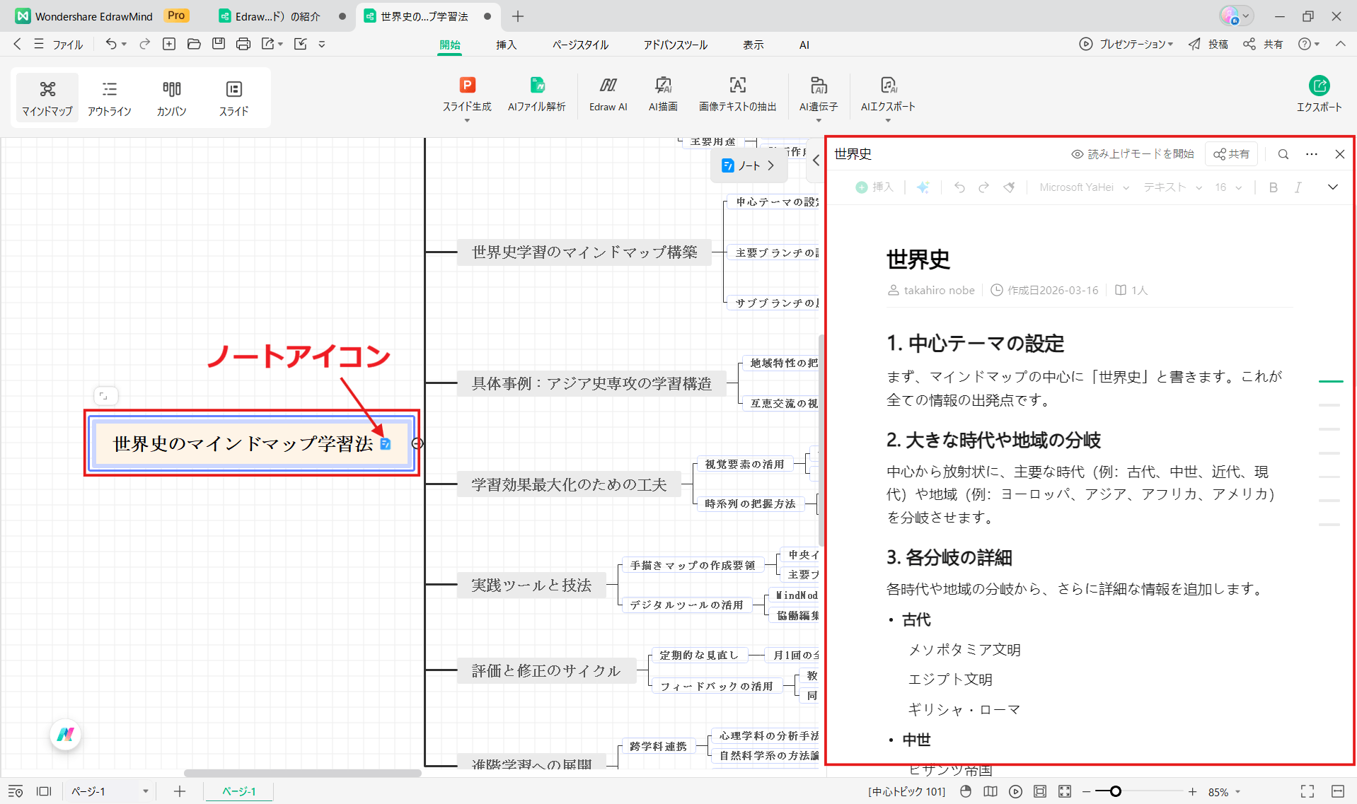Click the 共有 button in the note panel
The width and height of the screenshot is (1357, 804).
click(x=1231, y=153)
